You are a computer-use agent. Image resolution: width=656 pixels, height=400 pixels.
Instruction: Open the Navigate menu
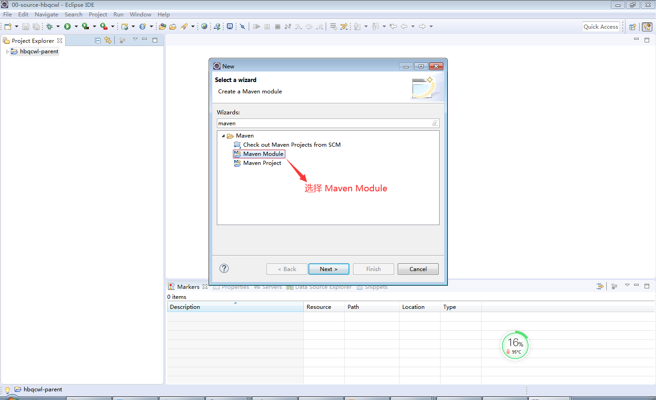[x=46, y=15]
